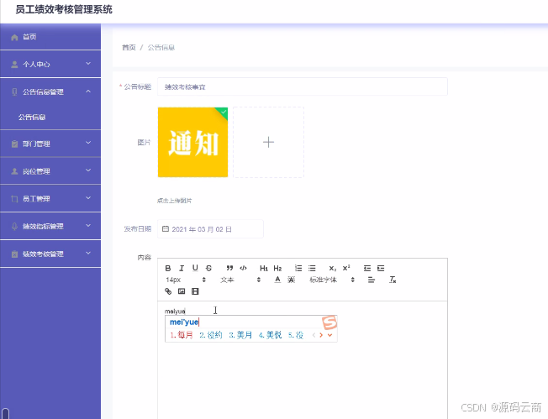Click the 公告信息 breadcrumb item

(161, 48)
